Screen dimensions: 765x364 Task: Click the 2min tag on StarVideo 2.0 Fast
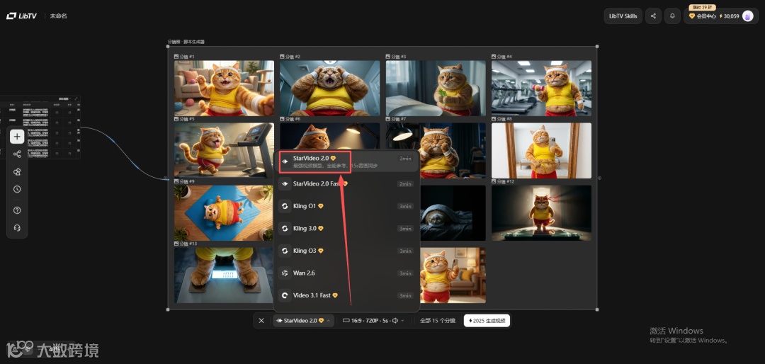pos(405,184)
